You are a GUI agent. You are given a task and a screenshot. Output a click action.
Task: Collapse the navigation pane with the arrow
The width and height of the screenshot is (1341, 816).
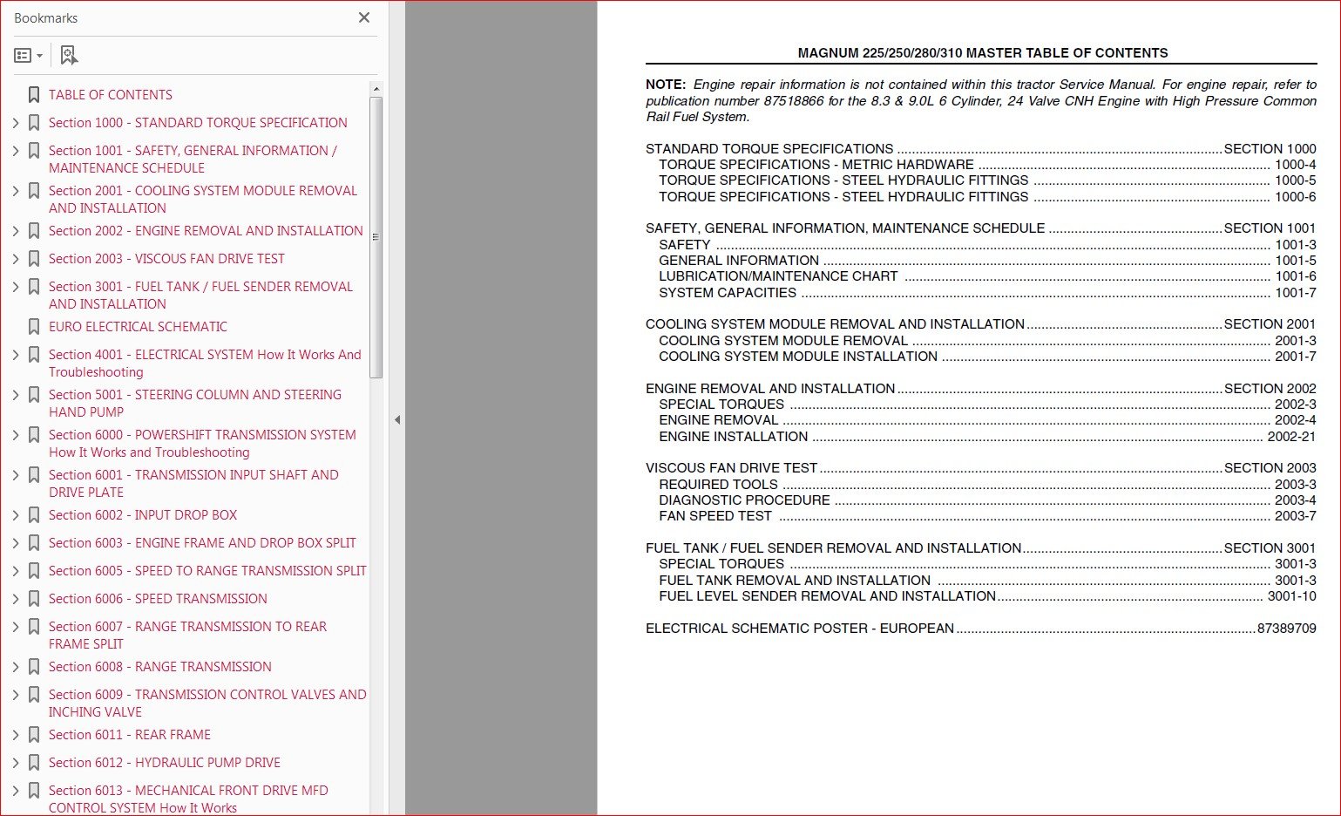[x=397, y=419]
